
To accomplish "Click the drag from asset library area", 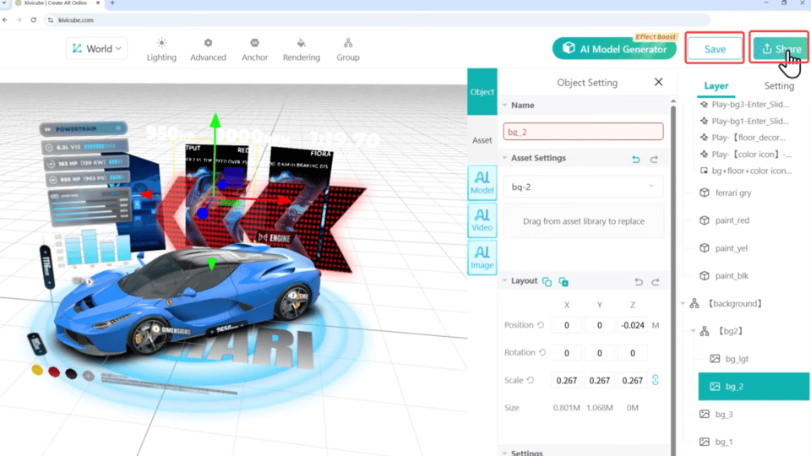I will (x=584, y=220).
